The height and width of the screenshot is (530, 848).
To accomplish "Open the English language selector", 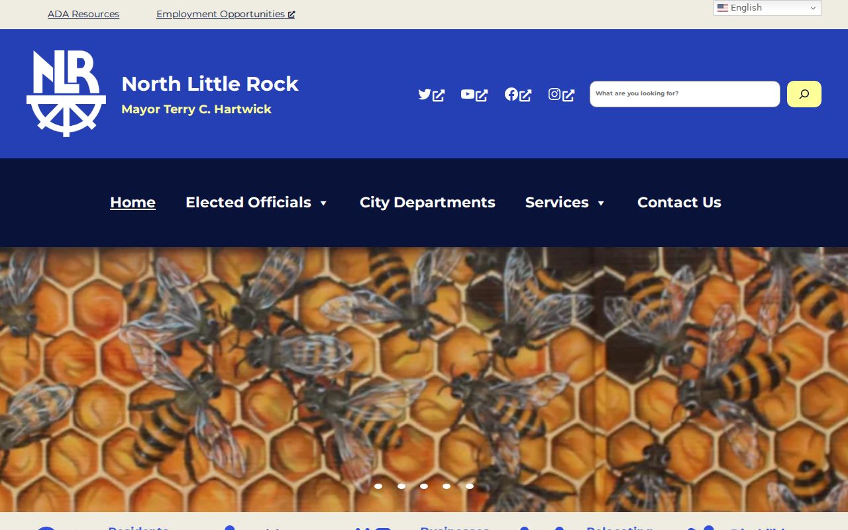I will click(x=767, y=8).
